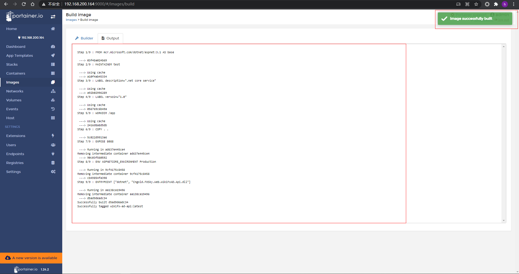Click the Images clone icon

point(53,82)
